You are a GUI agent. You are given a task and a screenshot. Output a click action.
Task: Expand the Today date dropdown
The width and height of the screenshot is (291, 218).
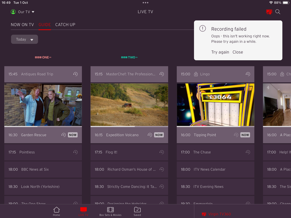click(x=24, y=39)
